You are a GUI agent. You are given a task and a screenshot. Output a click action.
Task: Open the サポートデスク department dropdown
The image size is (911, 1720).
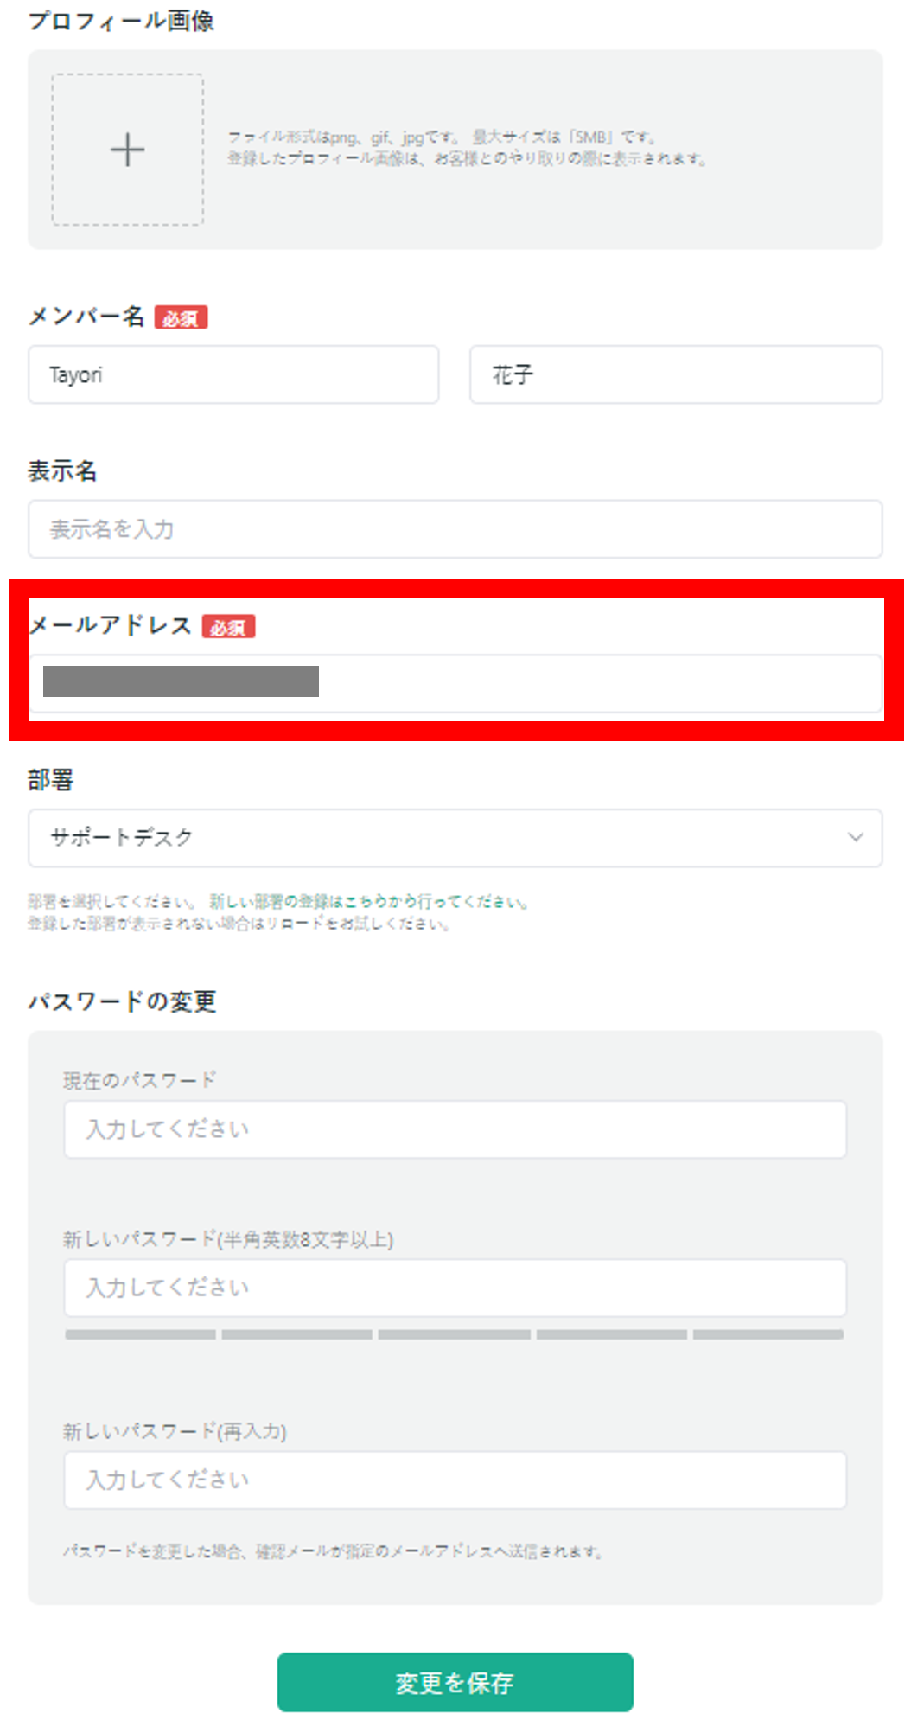coord(455,837)
